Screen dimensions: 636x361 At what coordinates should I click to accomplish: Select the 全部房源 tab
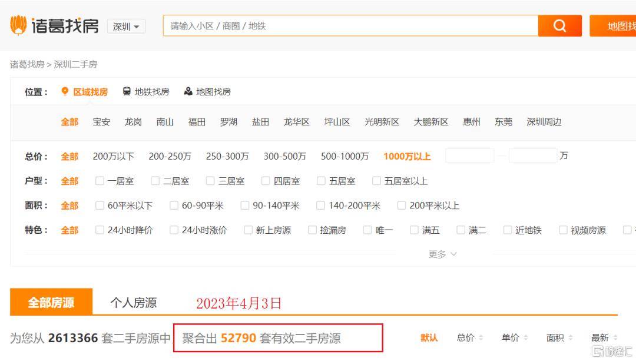(51, 303)
